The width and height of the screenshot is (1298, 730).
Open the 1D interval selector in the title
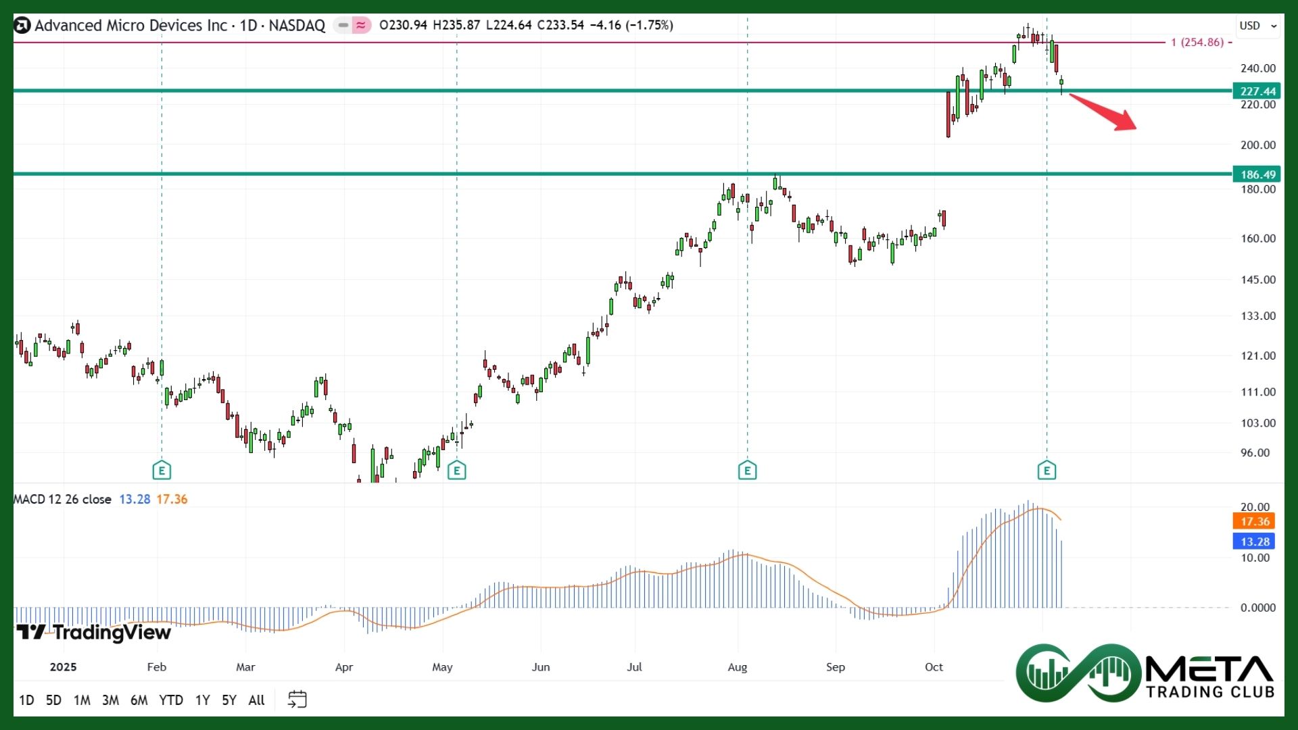pyautogui.click(x=250, y=25)
